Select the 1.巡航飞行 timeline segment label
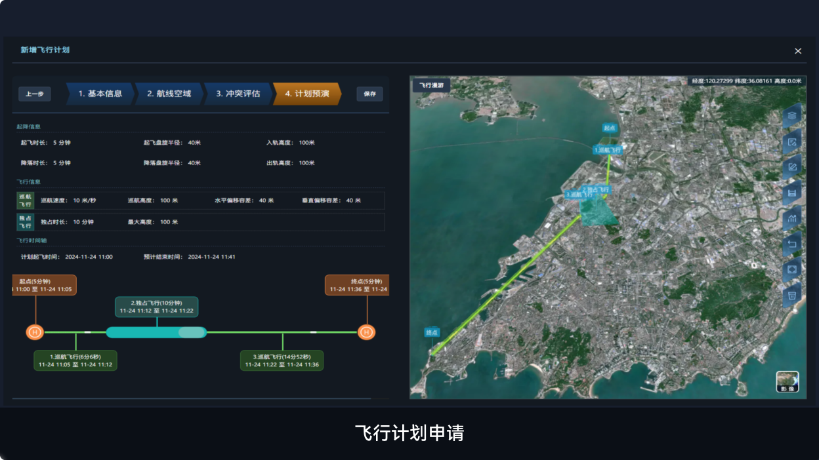 pyautogui.click(x=75, y=360)
